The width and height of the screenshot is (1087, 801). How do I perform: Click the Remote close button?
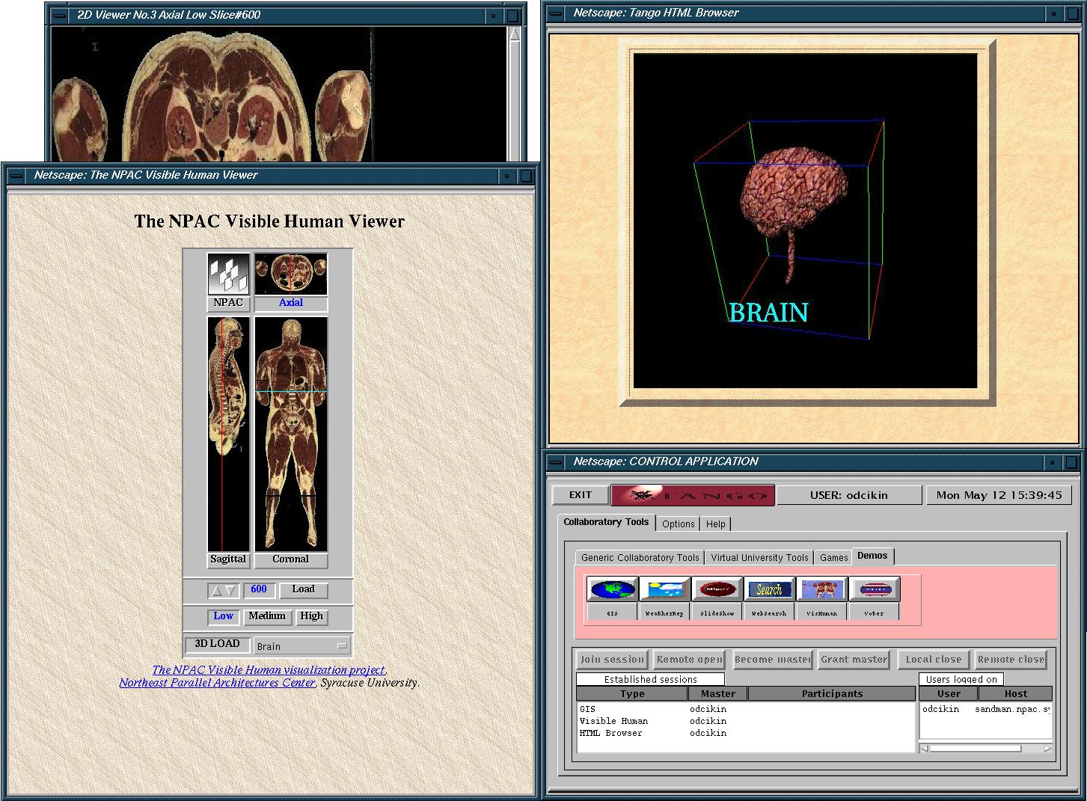pyautogui.click(x=1011, y=660)
